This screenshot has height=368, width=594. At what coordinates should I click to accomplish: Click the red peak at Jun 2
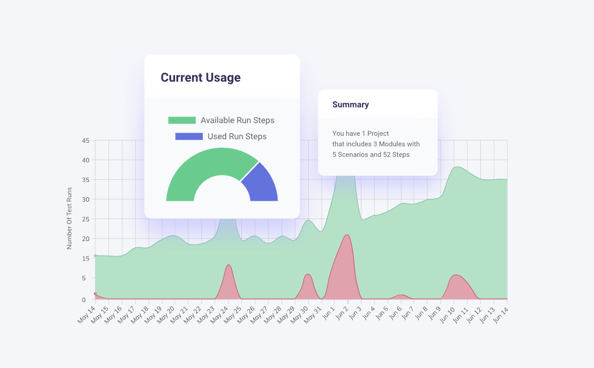347,235
